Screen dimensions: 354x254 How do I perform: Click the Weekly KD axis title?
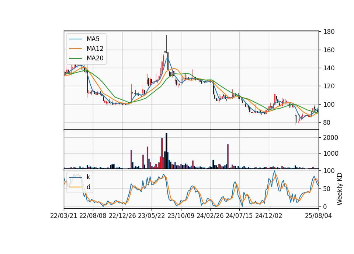point(340,189)
